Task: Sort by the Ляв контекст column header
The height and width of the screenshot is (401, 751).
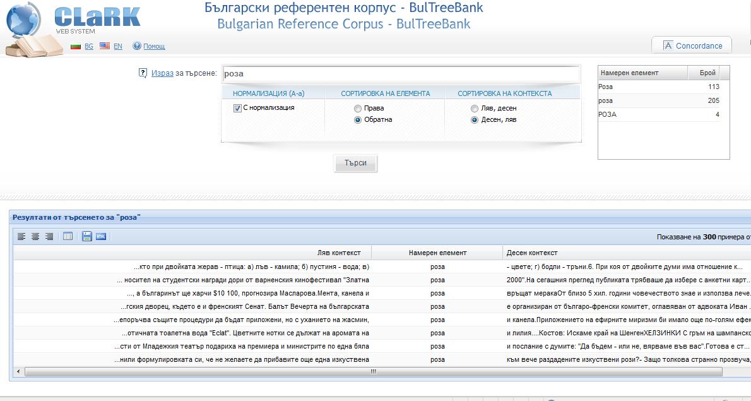Action: [x=192, y=253]
